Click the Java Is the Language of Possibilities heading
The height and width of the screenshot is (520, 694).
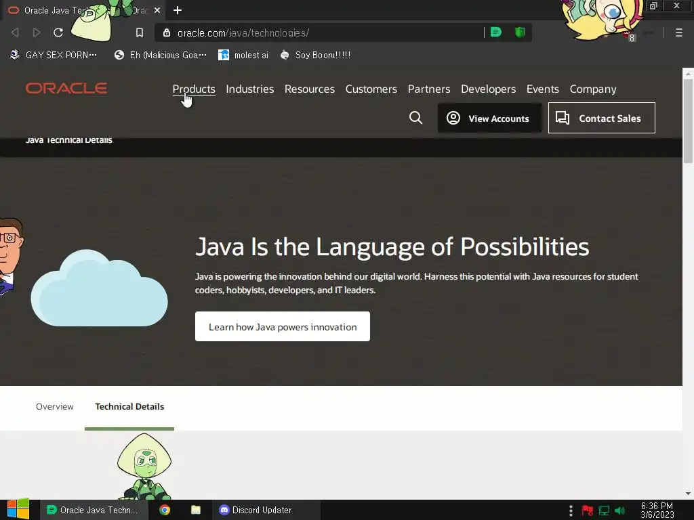click(x=392, y=246)
